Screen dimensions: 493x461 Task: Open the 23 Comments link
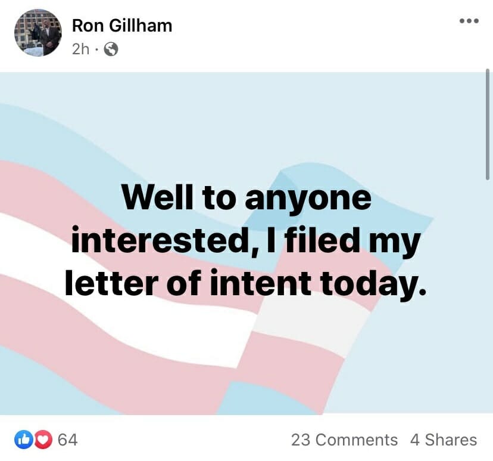coord(344,440)
